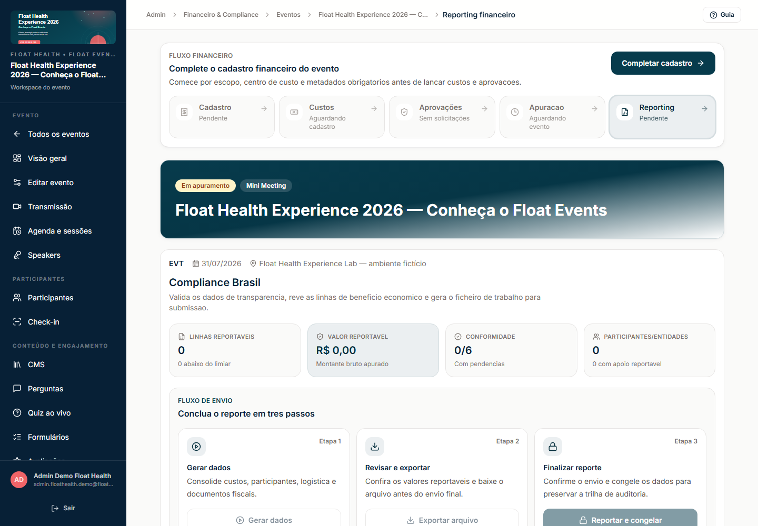Click the Quiz ao vivo question icon
Screen dimensions: 758x526
17,413
